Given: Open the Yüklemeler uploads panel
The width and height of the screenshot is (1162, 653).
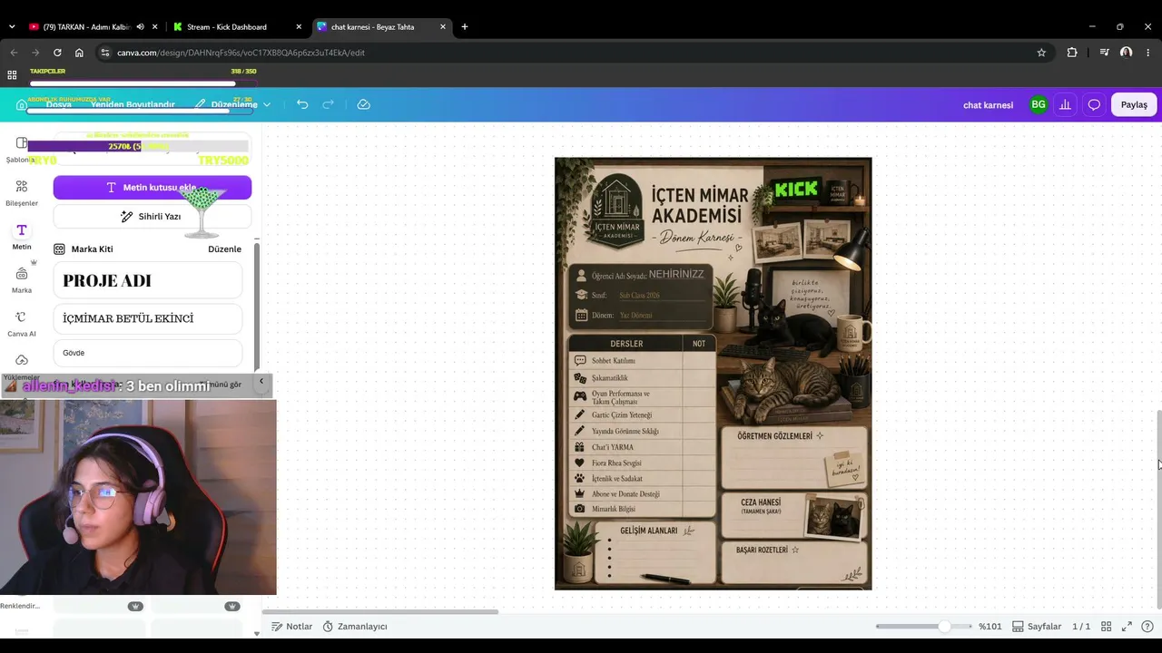Looking at the screenshot, I should click(22, 365).
